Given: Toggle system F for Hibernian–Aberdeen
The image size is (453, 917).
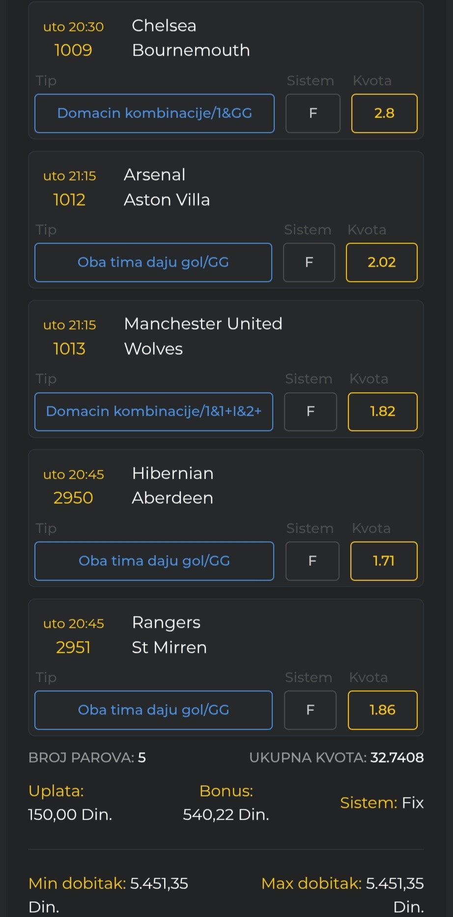Looking at the screenshot, I should pyautogui.click(x=312, y=561).
